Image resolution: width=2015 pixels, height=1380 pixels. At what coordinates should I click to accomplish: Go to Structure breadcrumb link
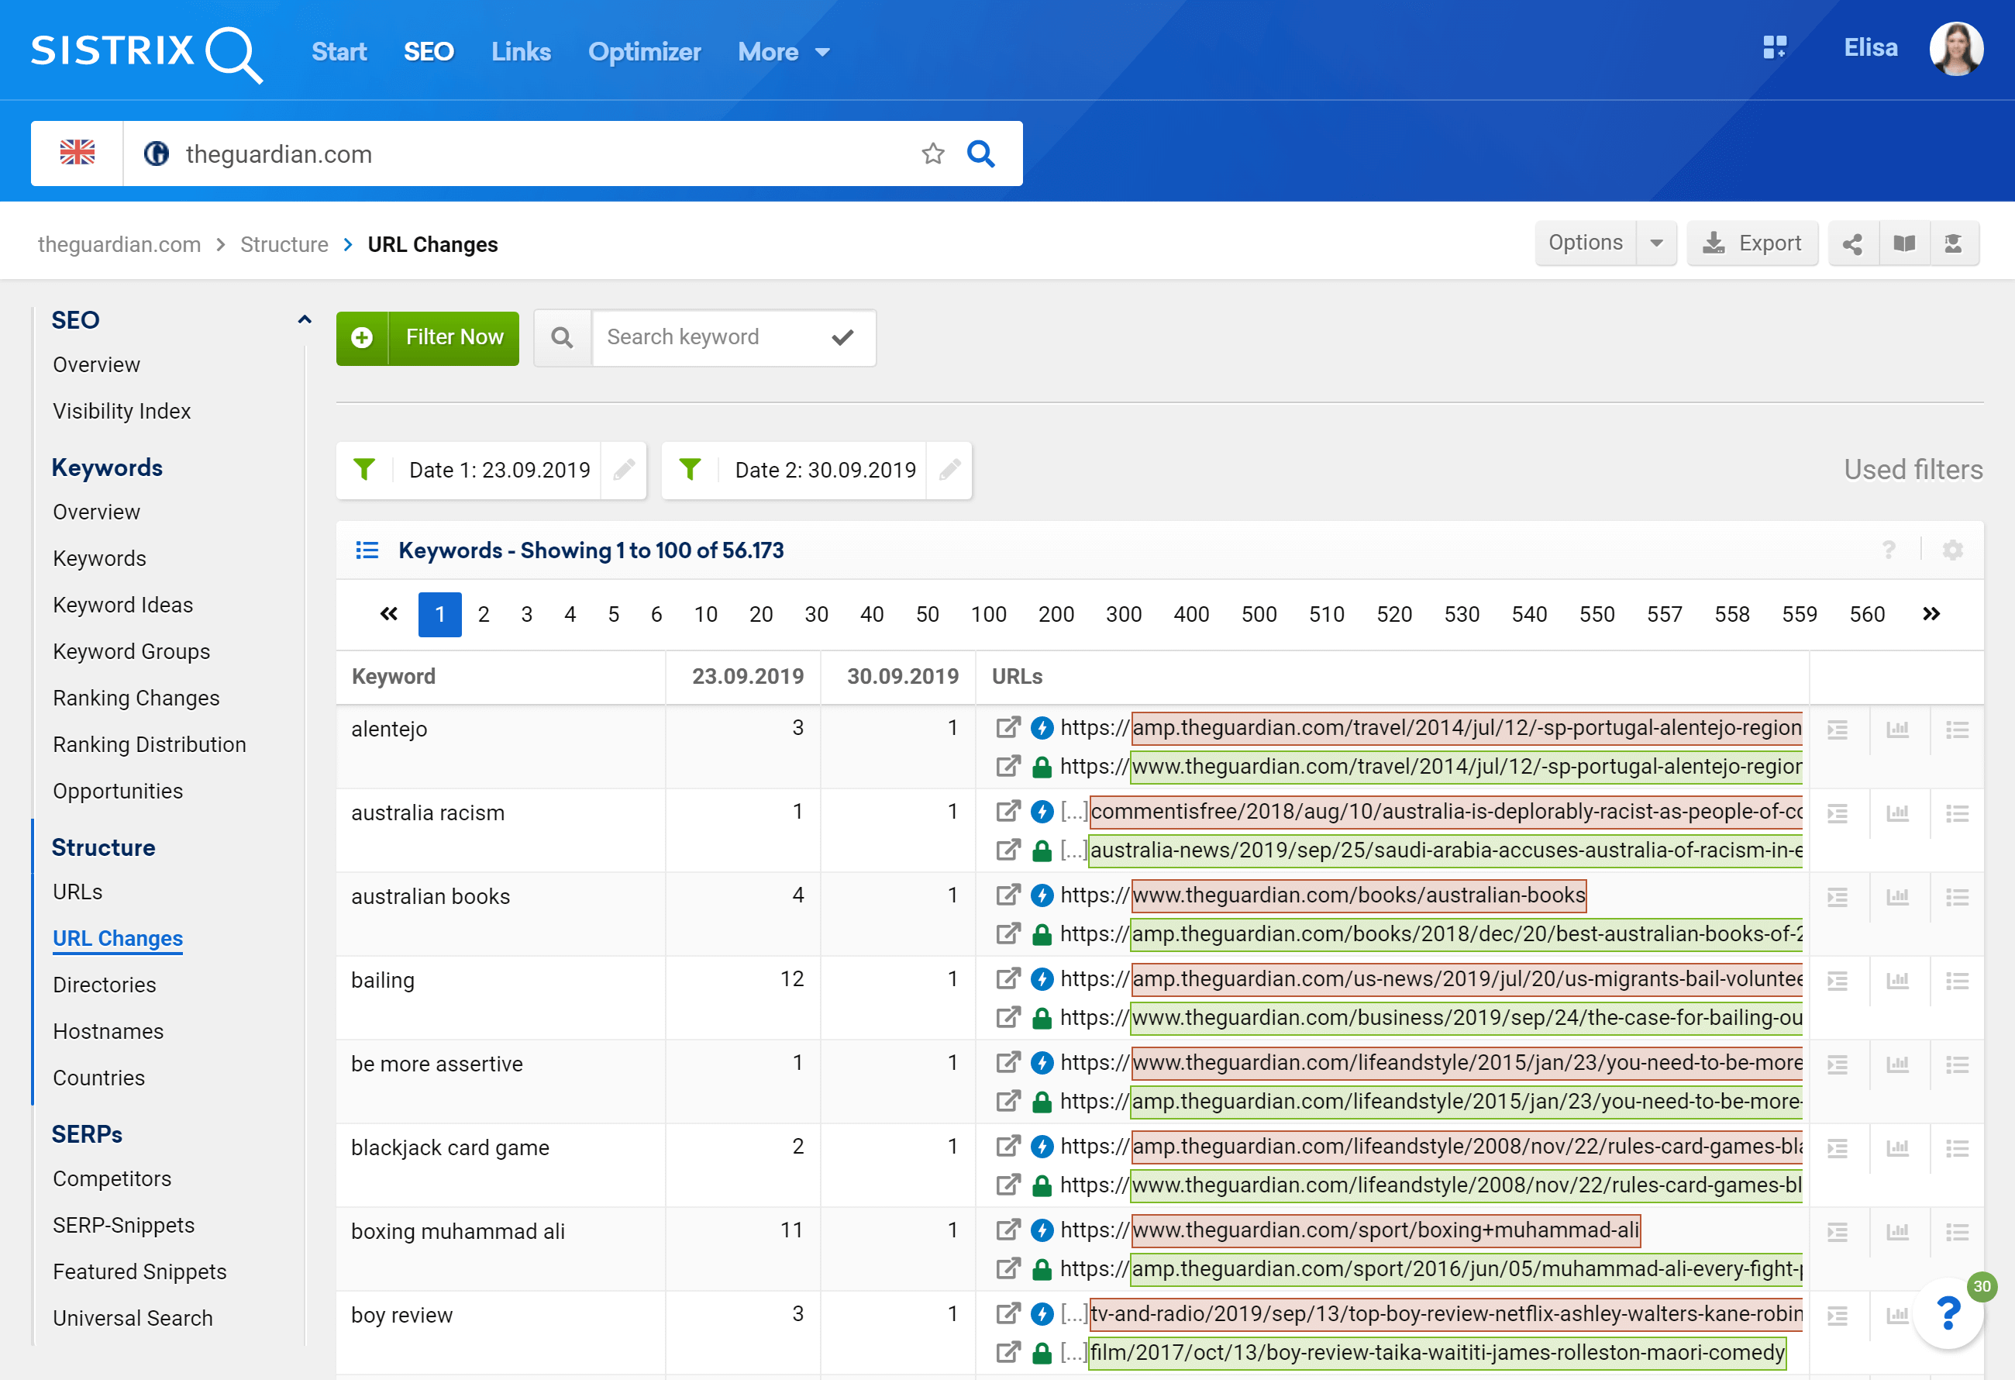click(x=284, y=244)
